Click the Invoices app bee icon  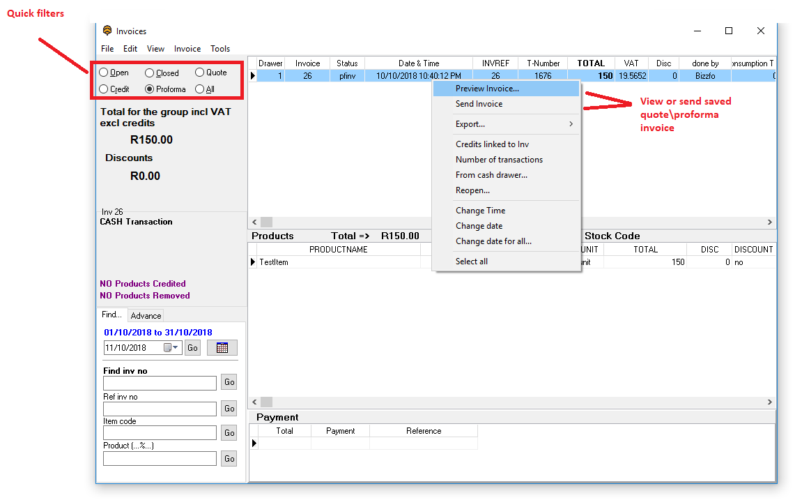pyautogui.click(x=107, y=31)
